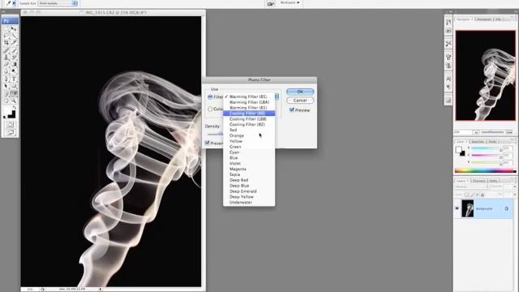Select the Lasso tool
This screenshot has height=292, width=519.
point(6,36)
